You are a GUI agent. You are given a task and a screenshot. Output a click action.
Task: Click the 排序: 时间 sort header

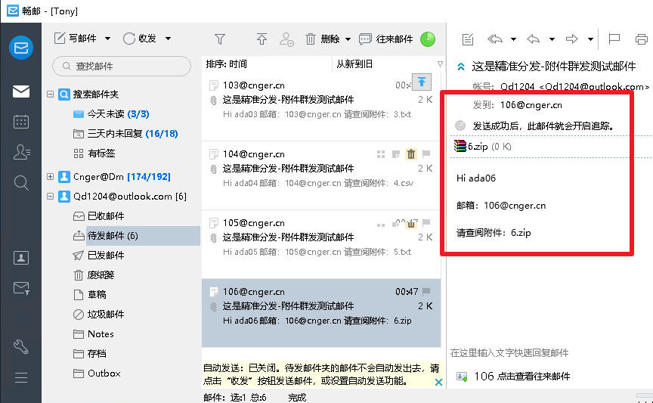[x=227, y=64]
